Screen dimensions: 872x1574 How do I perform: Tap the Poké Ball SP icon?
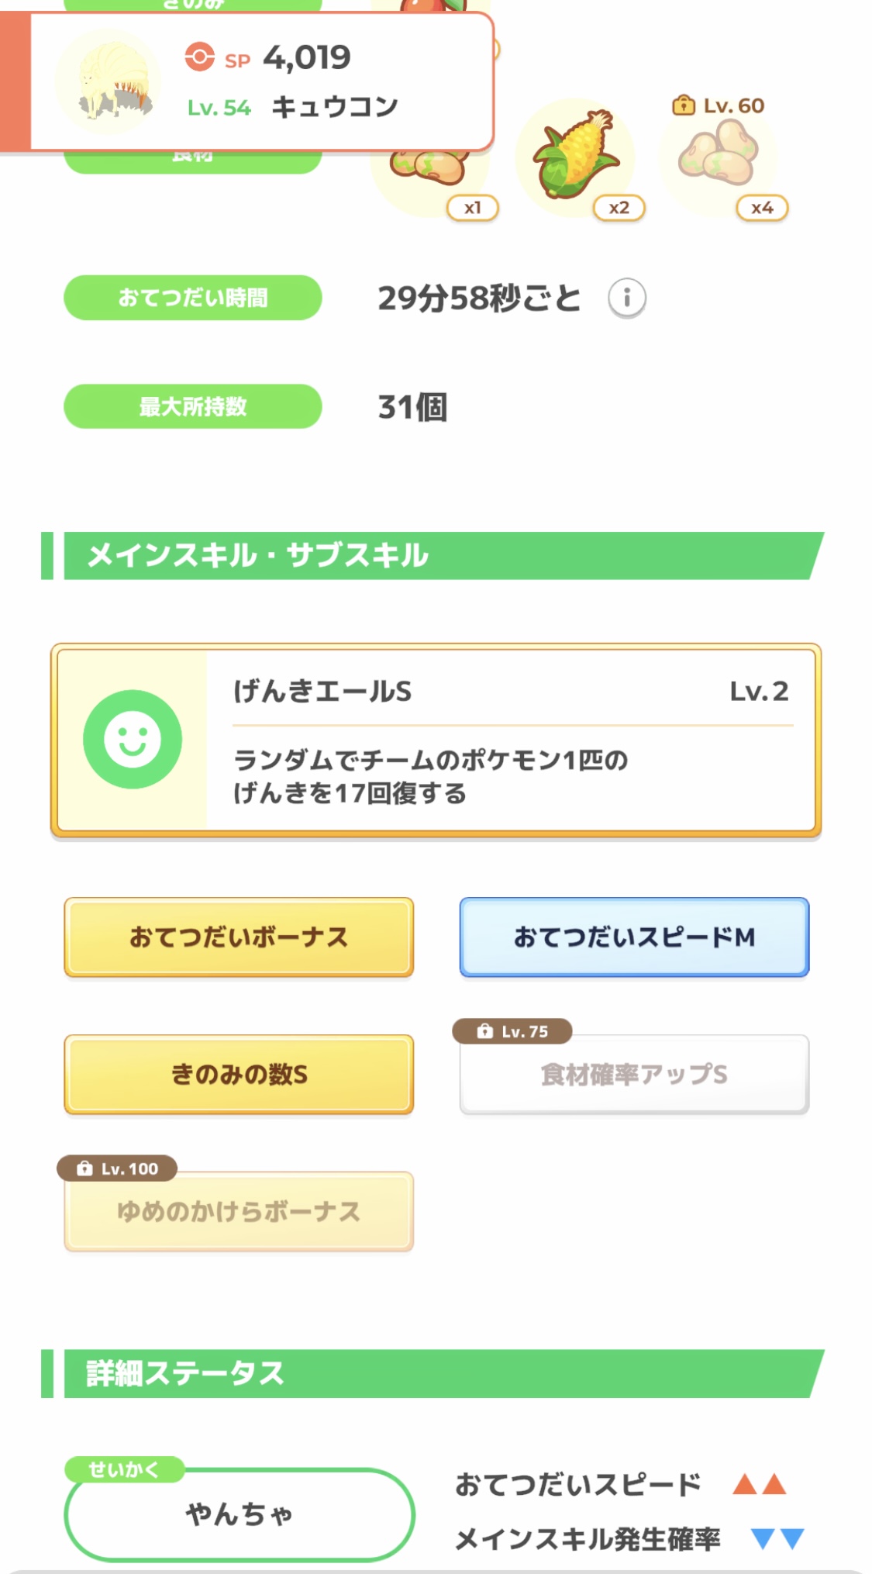tap(199, 57)
